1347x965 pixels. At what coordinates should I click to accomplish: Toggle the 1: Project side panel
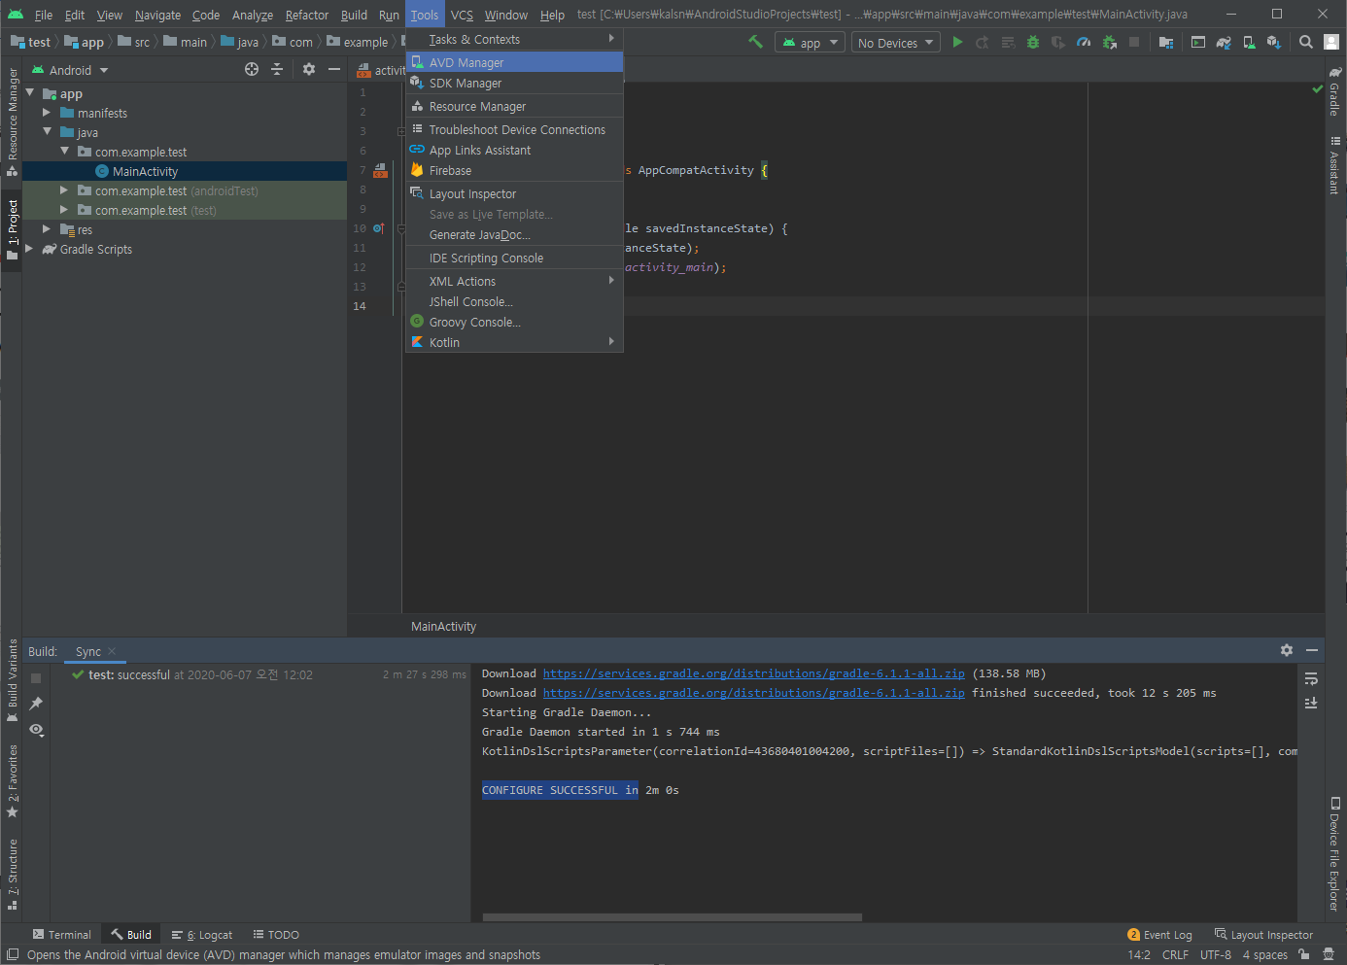tap(12, 229)
